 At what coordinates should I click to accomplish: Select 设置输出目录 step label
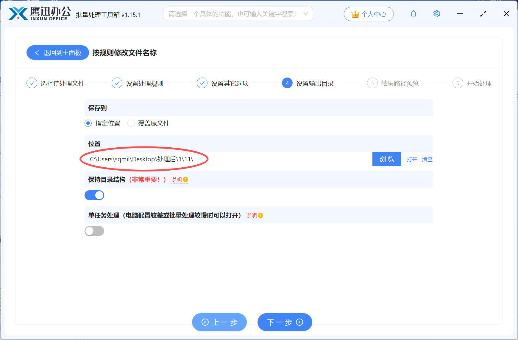click(x=315, y=83)
